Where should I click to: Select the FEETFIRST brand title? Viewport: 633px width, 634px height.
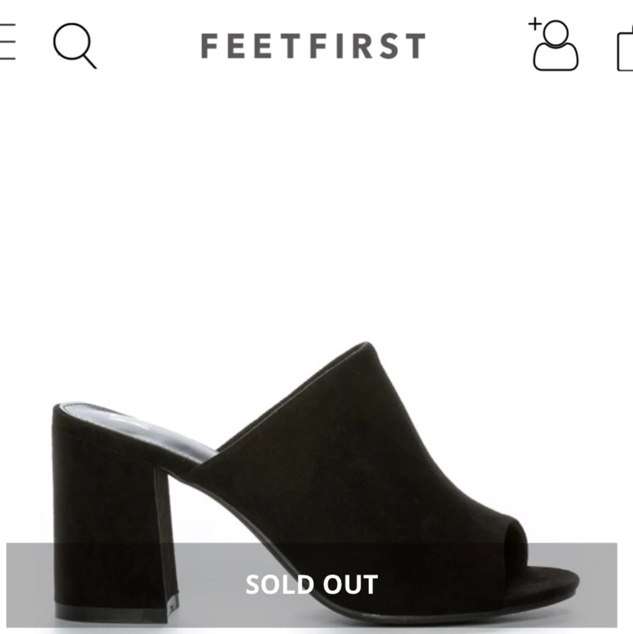click(x=313, y=46)
